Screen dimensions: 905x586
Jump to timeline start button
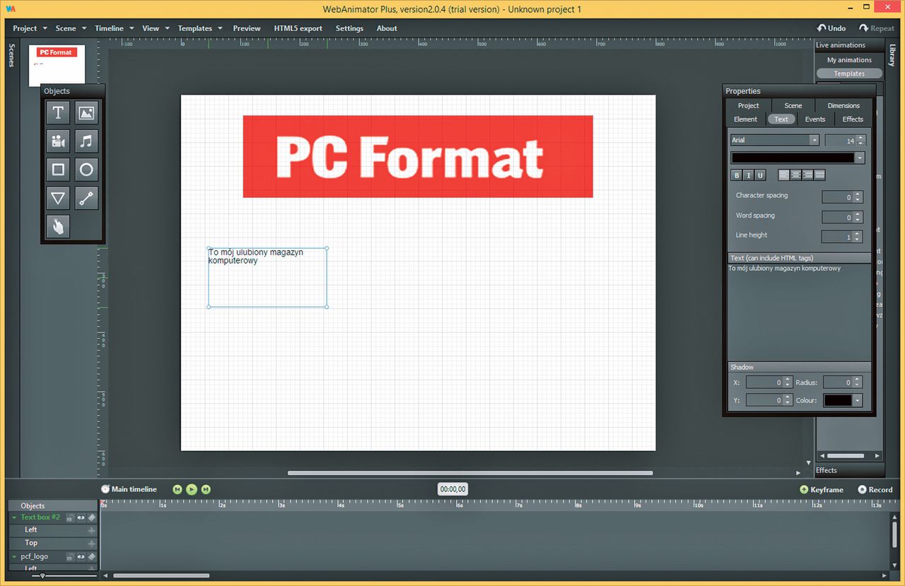[177, 489]
